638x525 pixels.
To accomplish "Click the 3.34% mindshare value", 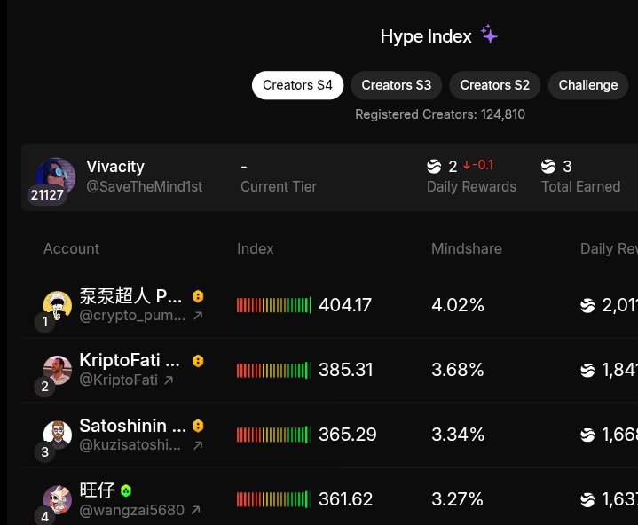I will [458, 435].
